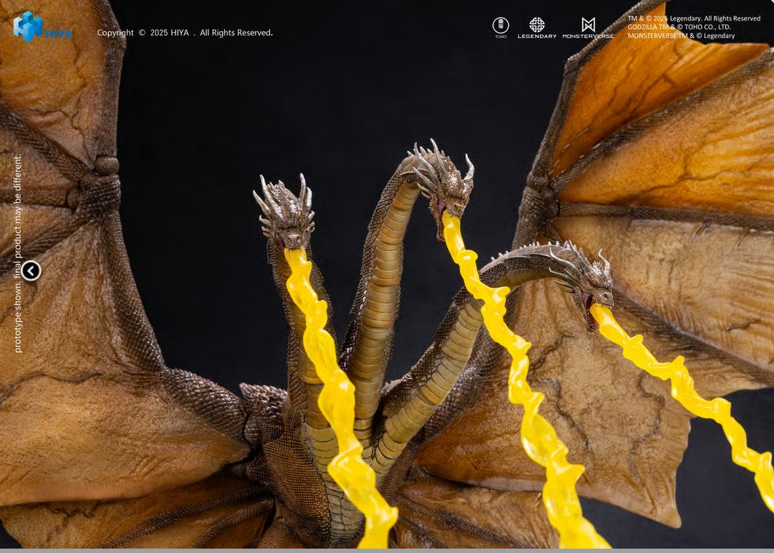Select 'TM & © 2025 Legendary. All Rights Reserved' line
This screenshot has height=553, width=774.
(x=694, y=18)
